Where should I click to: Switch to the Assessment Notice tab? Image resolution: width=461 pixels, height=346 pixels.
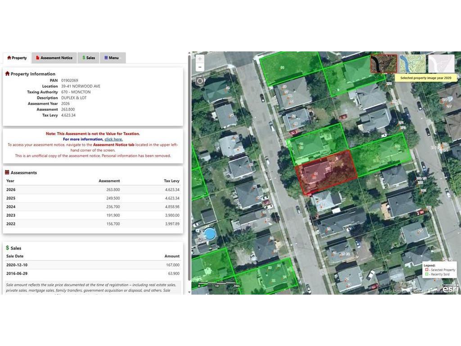click(54, 58)
